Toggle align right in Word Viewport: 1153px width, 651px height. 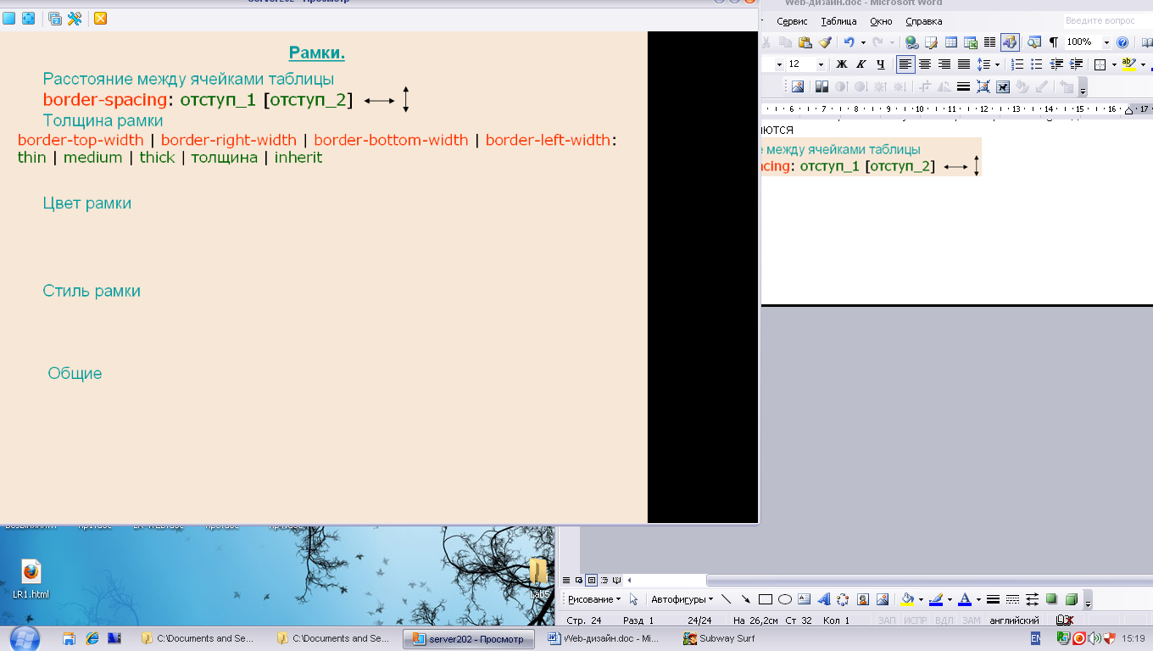[x=944, y=64]
